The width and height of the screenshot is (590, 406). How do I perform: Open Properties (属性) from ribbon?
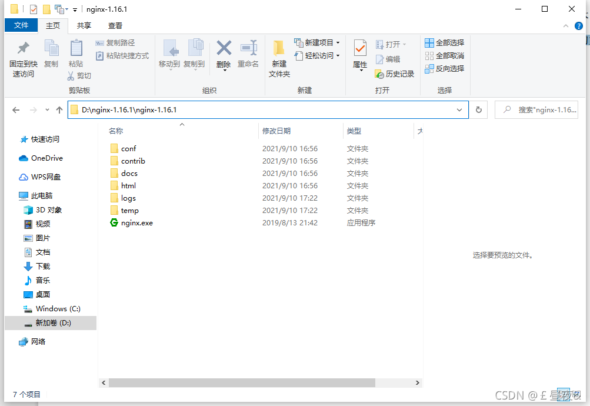point(360,55)
